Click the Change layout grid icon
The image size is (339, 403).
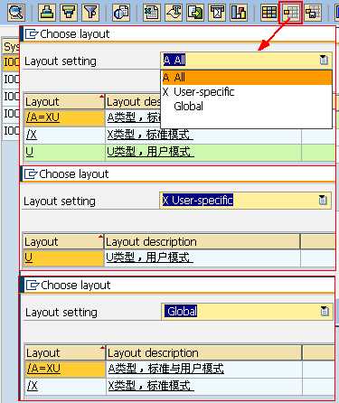269,12
